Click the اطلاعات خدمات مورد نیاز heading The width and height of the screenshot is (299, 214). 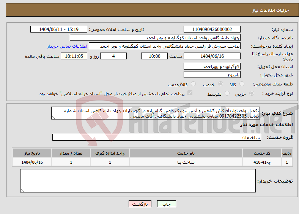(266, 125)
